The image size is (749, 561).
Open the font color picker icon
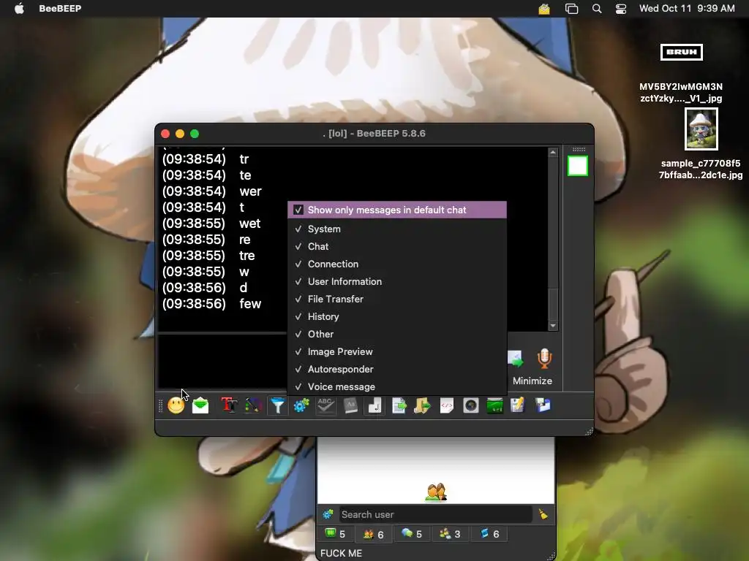(253, 406)
